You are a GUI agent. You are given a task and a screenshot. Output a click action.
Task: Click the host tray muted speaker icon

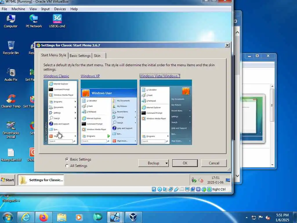click(x=268, y=217)
